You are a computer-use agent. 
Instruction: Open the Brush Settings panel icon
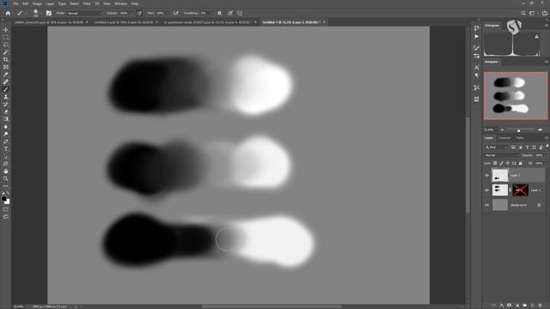pos(49,13)
